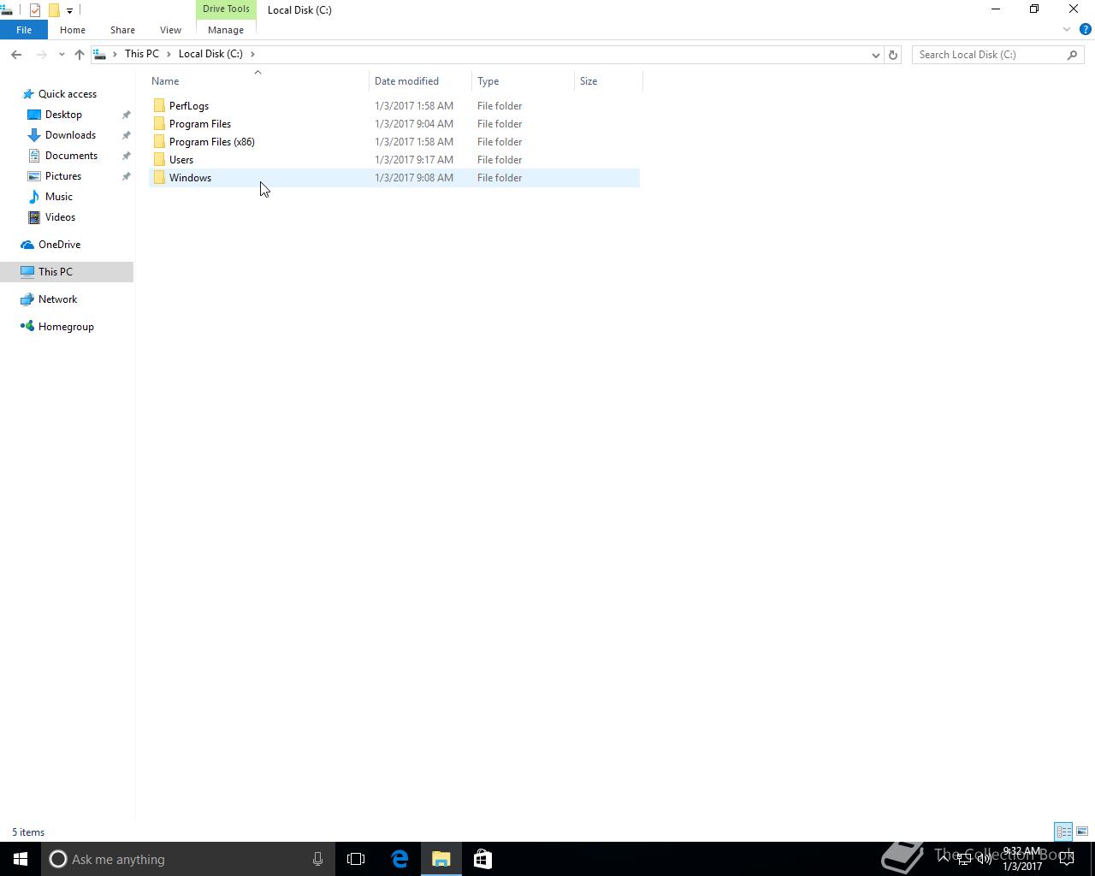Image resolution: width=1095 pixels, height=876 pixels.
Task: Open the File menu
Action: [24, 30]
